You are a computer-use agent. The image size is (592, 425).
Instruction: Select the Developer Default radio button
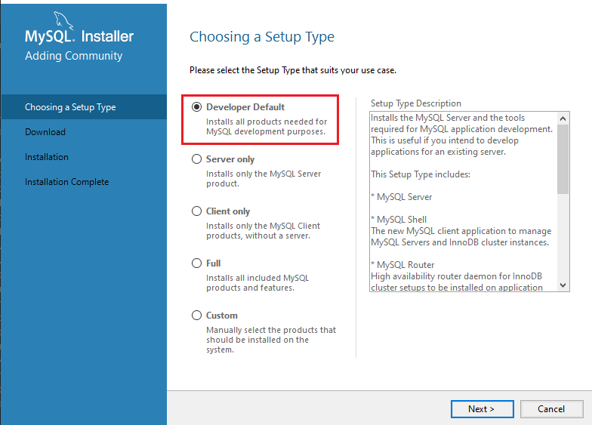197,107
